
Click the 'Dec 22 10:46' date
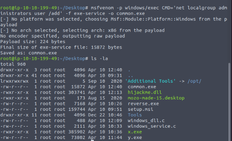coord(105,115)
